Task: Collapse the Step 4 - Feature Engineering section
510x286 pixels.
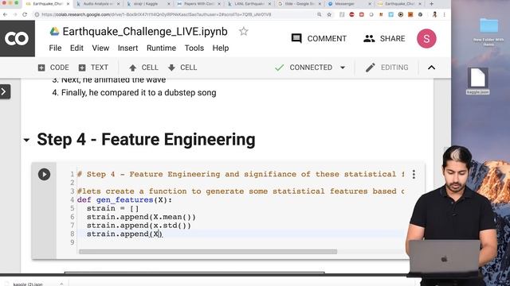Action: (x=26, y=141)
